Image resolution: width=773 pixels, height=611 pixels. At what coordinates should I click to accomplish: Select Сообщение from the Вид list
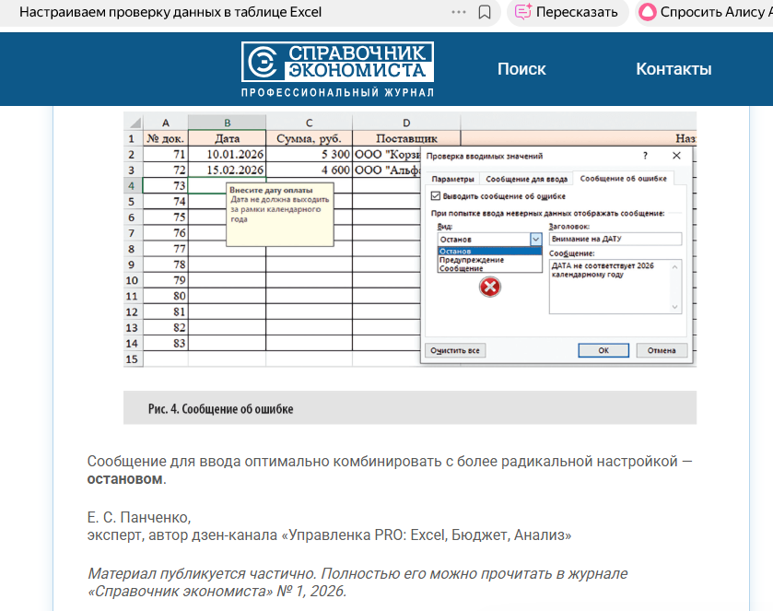[x=461, y=270]
